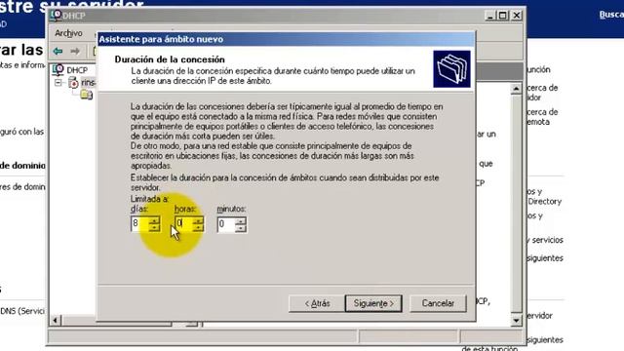Image resolution: width=624 pixels, height=351 pixels.
Task: Click inside the días input field
Action: point(140,224)
